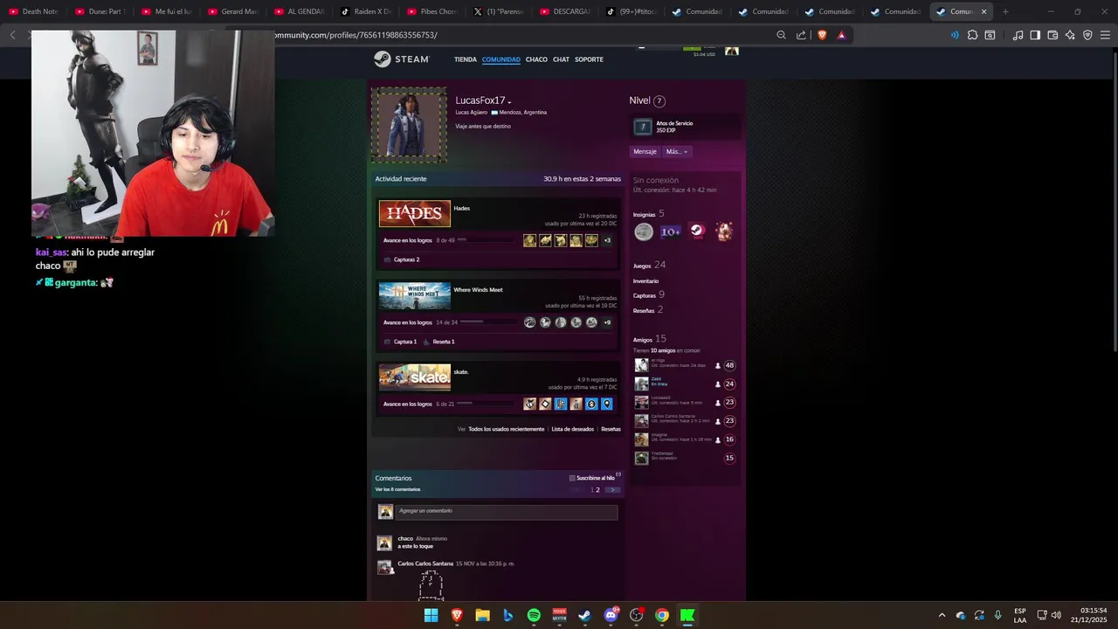This screenshot has width=1118, height=629.
Task: Open Reseñas link below recent games
Action: [611, 429]
